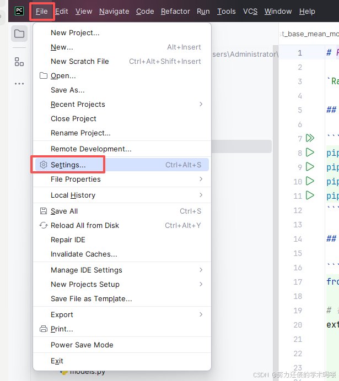Open the Refactor menu
The height and width of the screenshot is (381, 339).
[175, 11]
